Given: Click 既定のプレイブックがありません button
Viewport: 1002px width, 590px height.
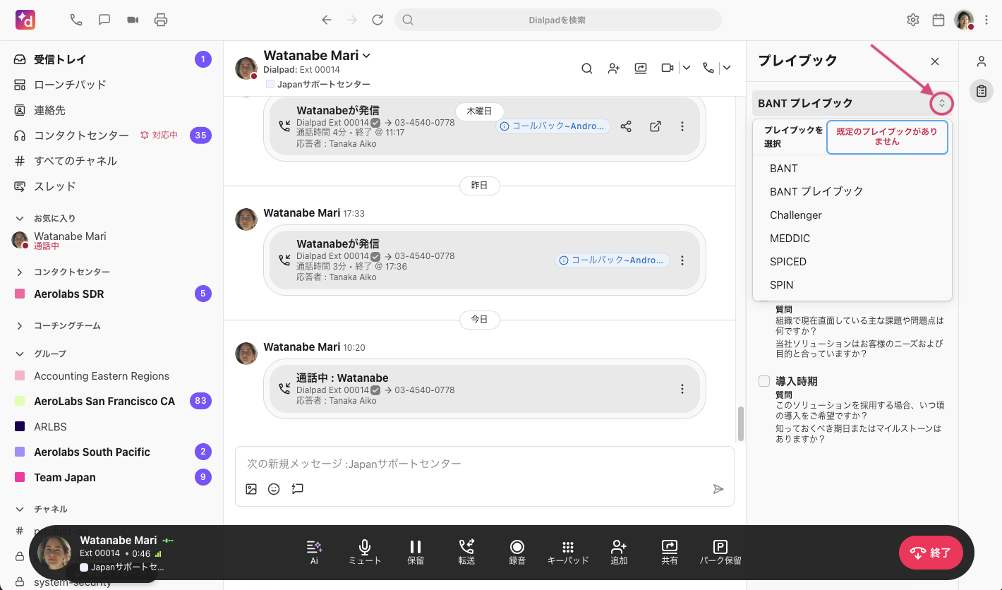Looking at the screenshot, I should click(887, 136).
